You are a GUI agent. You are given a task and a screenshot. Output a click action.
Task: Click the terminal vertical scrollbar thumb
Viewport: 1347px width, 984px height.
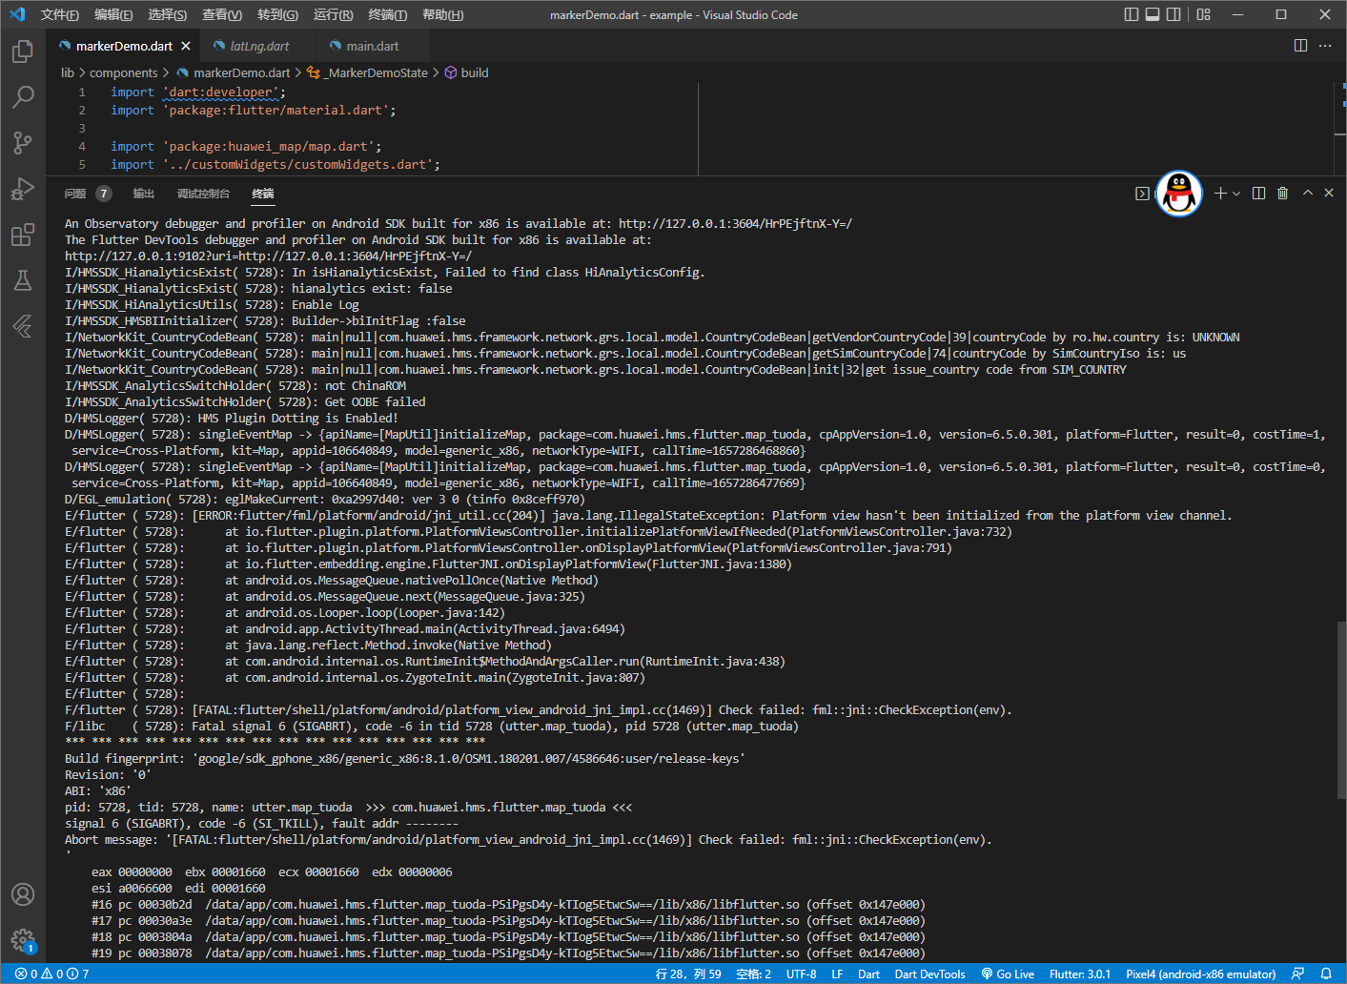pos(1340,710)
